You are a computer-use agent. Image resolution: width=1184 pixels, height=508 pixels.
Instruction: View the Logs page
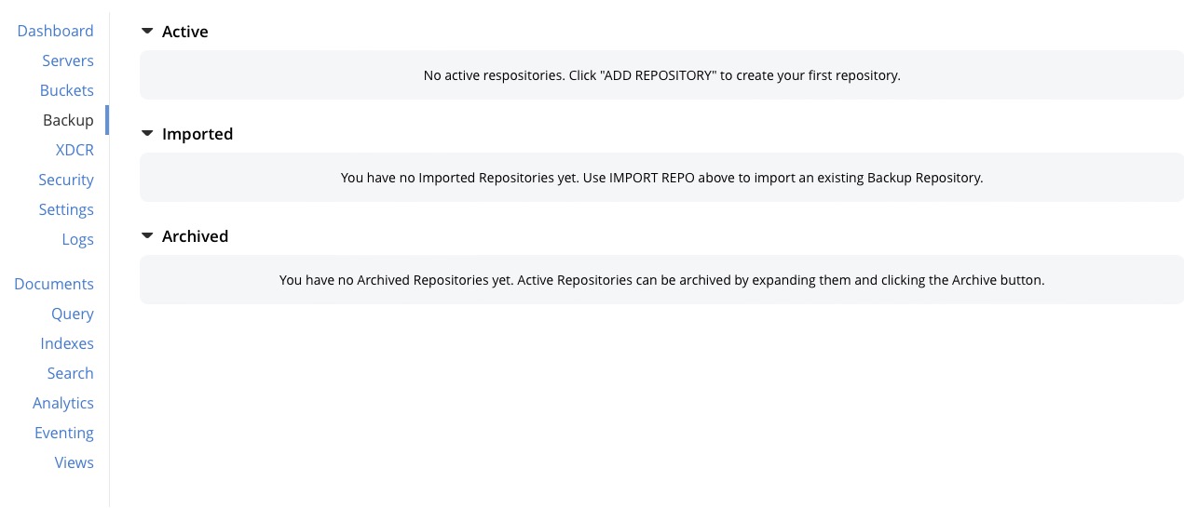click(x=77, y=239)
